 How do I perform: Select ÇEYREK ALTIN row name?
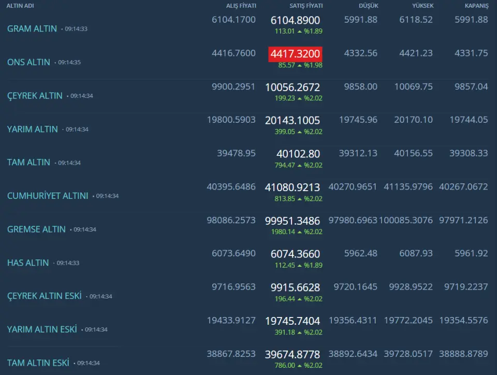(x=35, y=96)
